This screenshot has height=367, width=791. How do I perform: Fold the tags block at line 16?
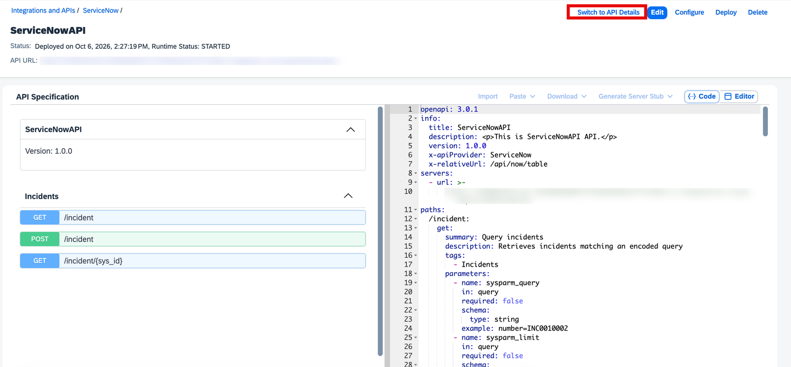(416, 256)
